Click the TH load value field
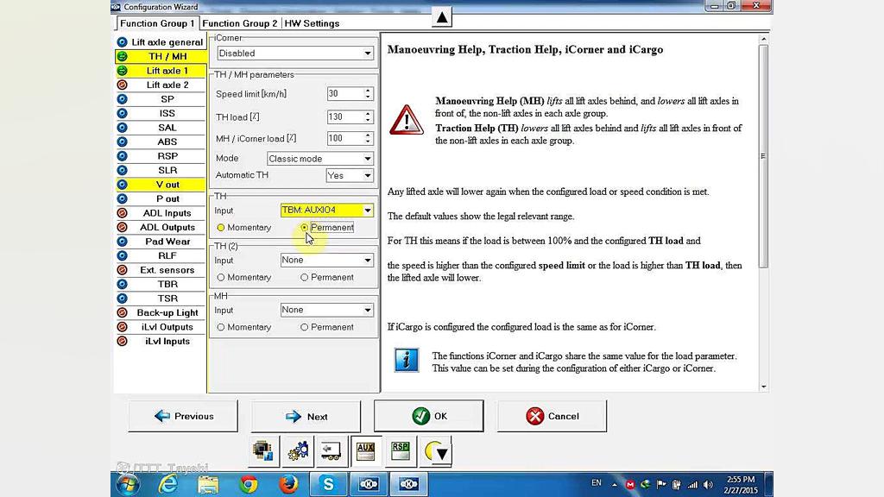The image size is (884, 497). coord(344,116)
